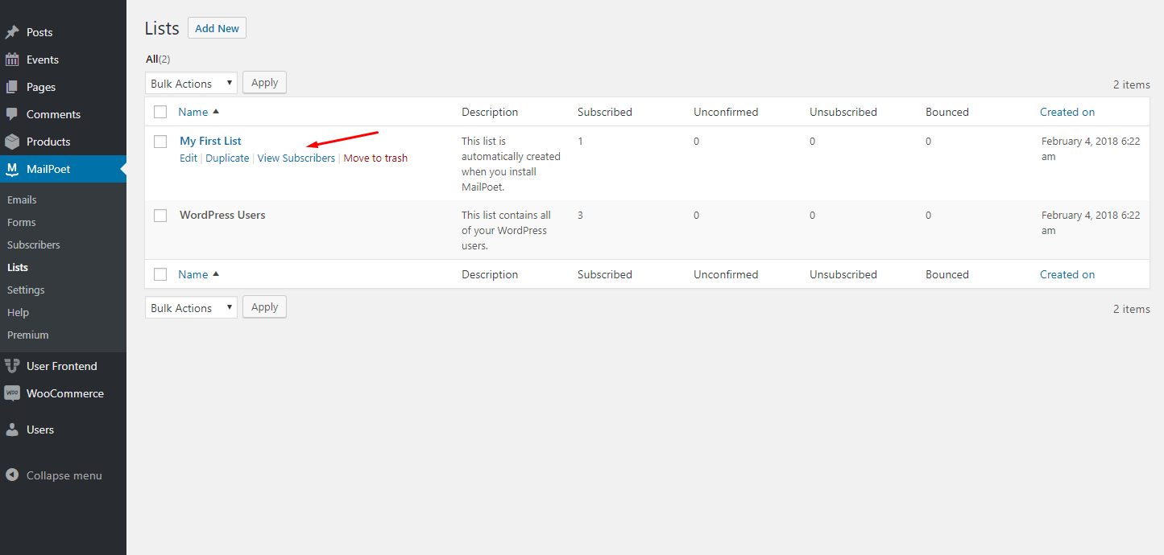The height and width of the screenshot is (555, 1164).
Task: Click bottom Name column header
Action: (x=193, y=274)
